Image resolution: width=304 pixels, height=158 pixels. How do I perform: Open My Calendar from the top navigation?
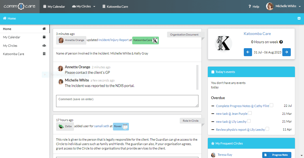(x=54, y=7)
